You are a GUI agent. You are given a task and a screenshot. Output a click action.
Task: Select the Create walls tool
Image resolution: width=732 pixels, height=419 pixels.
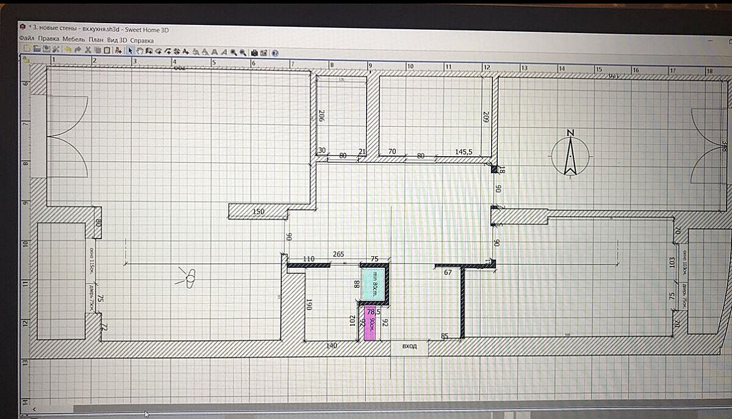[148, 50]
